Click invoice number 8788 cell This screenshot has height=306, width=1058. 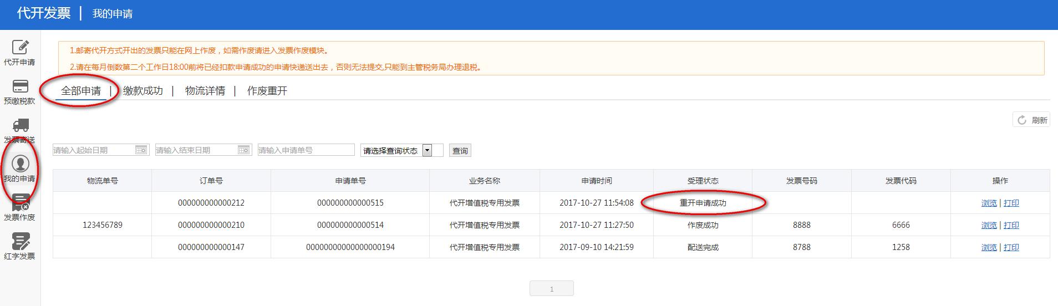pos(802,247)
